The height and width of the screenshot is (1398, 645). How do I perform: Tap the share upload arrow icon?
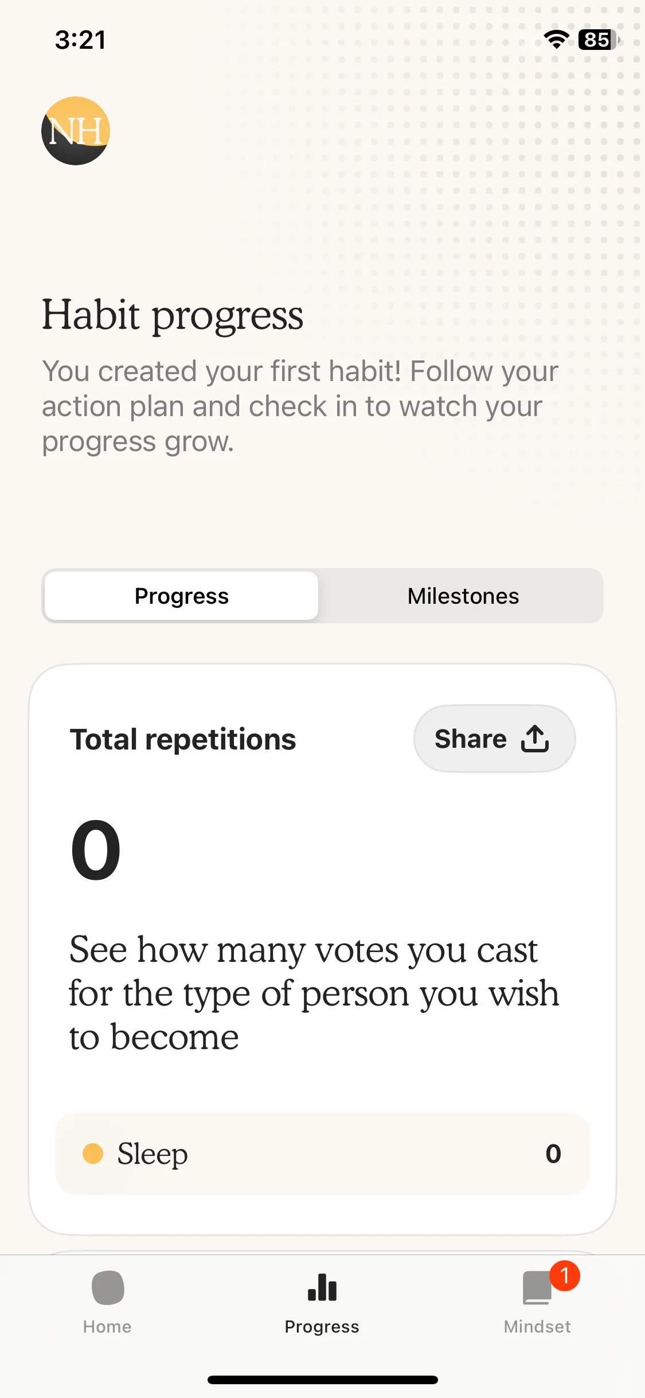tap(535, 739)
